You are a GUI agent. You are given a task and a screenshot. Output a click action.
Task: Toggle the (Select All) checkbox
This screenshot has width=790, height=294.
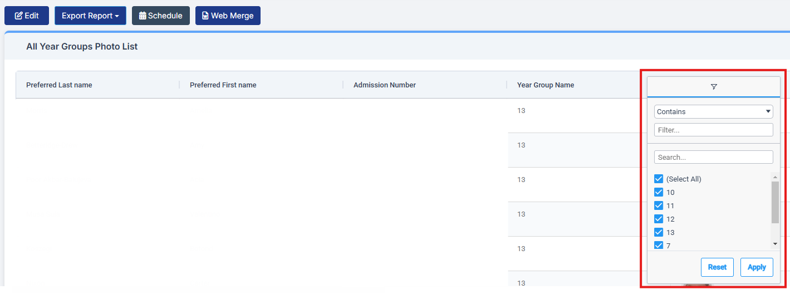pos(659,179)
